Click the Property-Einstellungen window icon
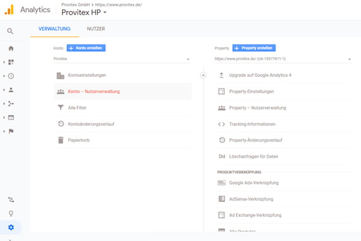The width and height of the screenshot is (361, 241). [x=221, y=92]
